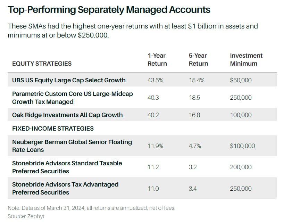Click the 18.5 five-year return value
Screen dimensions: 283x223
point(194,98)
